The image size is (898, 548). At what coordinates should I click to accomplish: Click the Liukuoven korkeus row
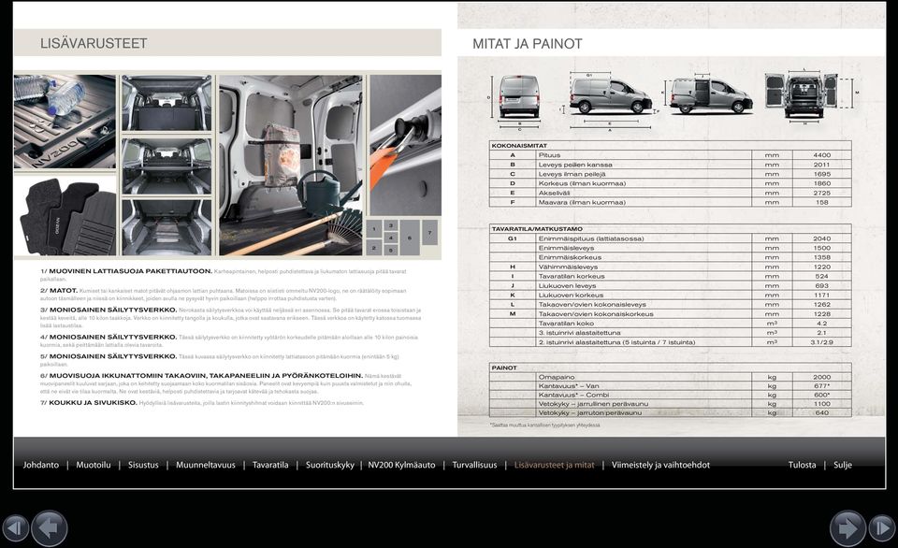(x=670, y=295)
